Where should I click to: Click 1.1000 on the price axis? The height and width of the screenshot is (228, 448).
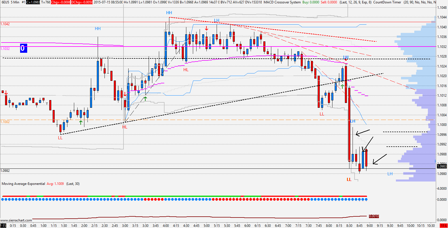pyautogui.click(x=442, y=125)
